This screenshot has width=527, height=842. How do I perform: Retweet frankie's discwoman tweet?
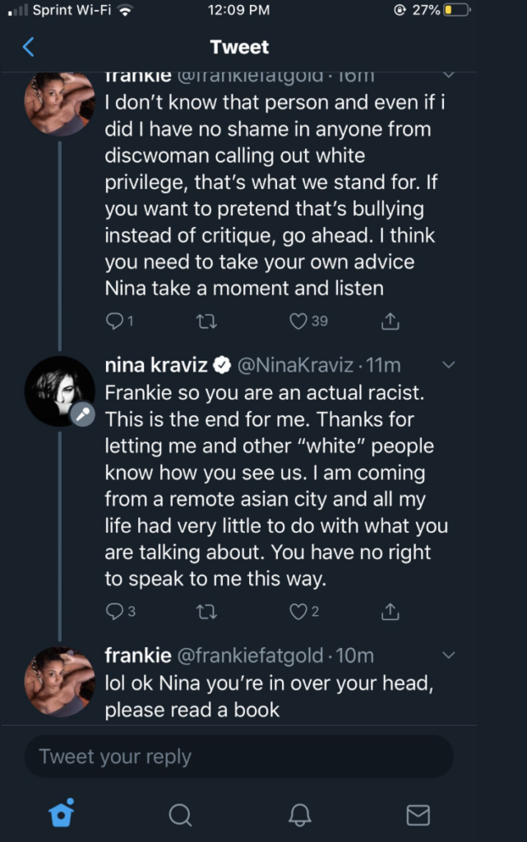pyautogui.click(x=208, y=321)
